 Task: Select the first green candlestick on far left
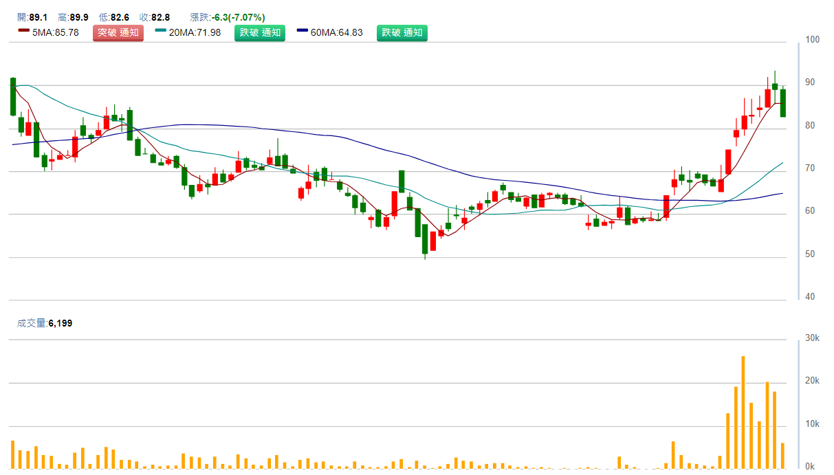12,96
